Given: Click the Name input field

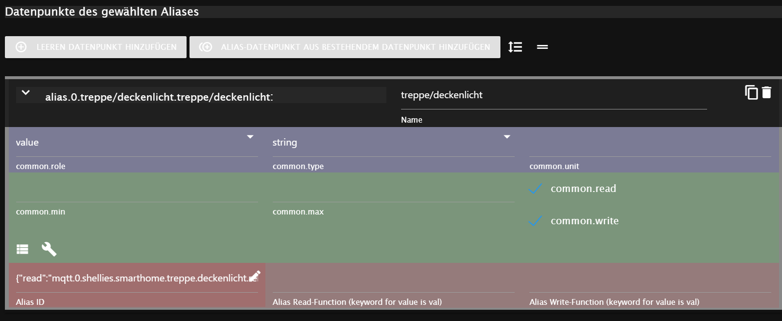Looking at the screenshot, I should click(x=553, y=96).
